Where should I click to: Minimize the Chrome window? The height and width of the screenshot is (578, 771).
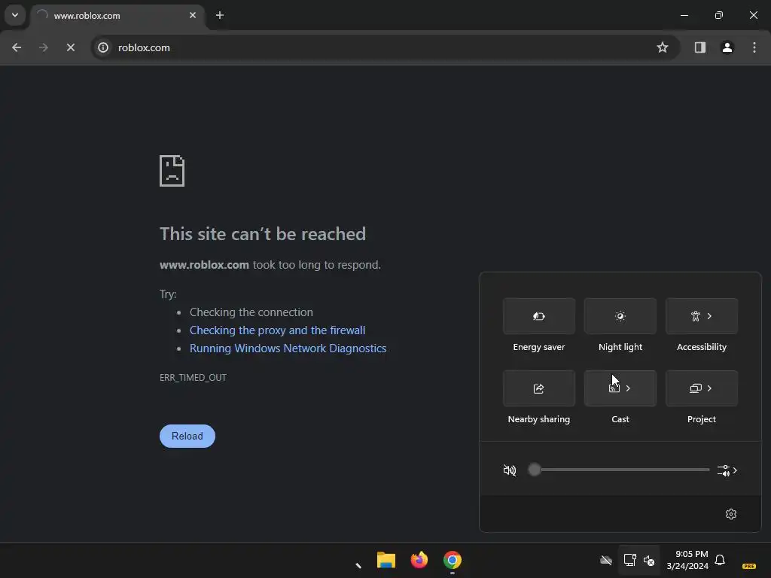[x=684, y=16]
